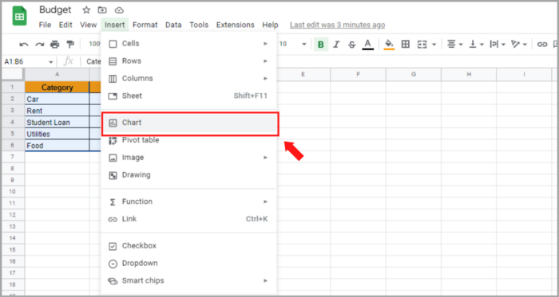Viewport: 559px width, 297px height.
Task: Open the fill color picker
Action: [390, 45]
